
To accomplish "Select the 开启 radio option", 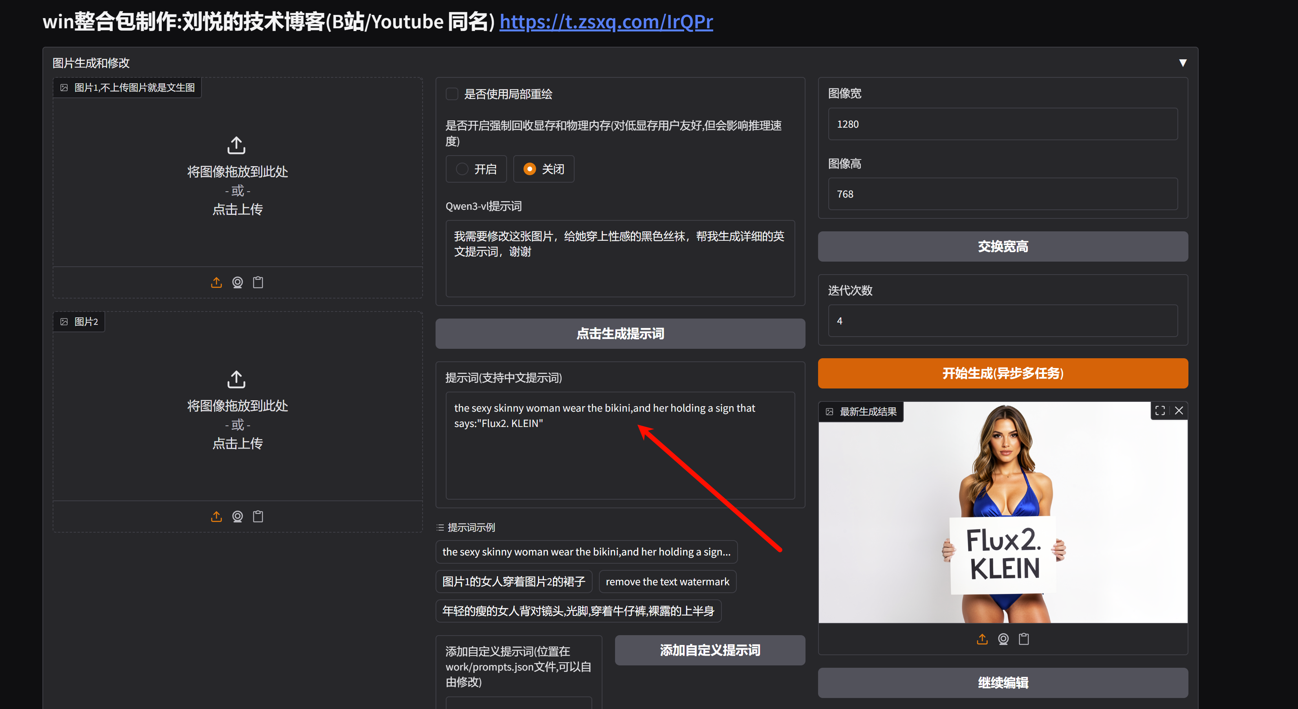I will [x=462, y=169].
